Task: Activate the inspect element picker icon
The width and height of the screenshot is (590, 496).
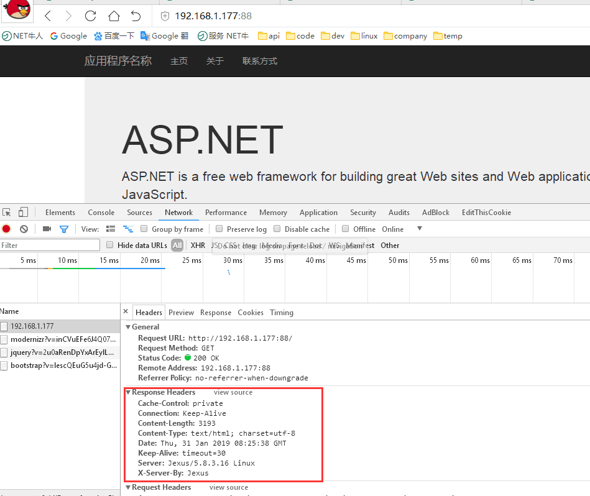Action: point(7,213)
